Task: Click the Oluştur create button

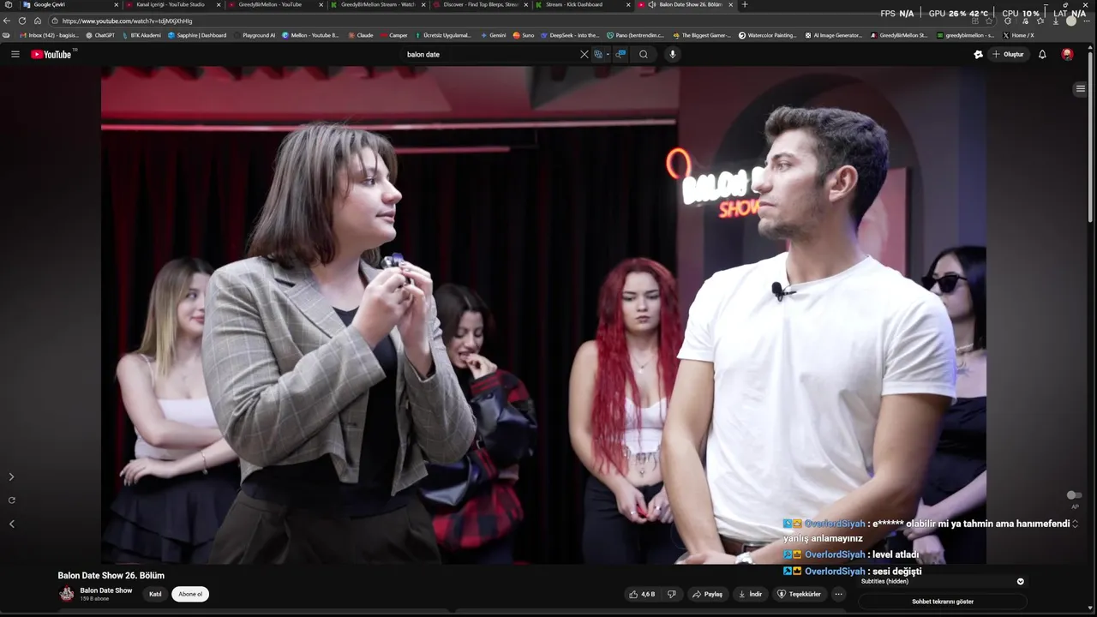Action: coord(1009,54)
